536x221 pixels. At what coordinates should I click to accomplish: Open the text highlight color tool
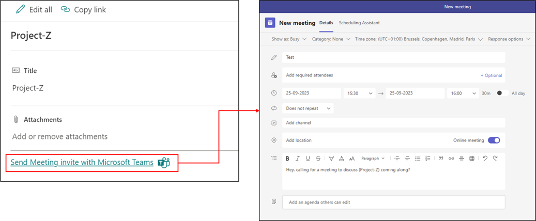(331, 159)
